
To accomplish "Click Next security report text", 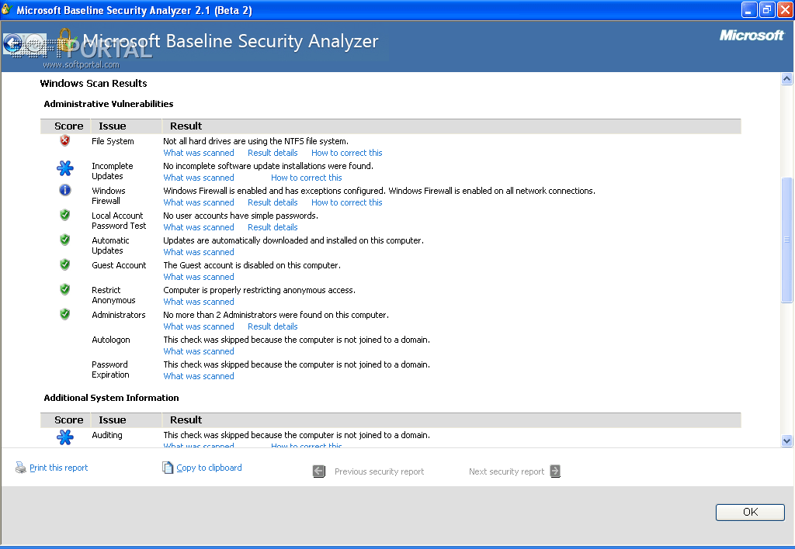I will point(506,471).
